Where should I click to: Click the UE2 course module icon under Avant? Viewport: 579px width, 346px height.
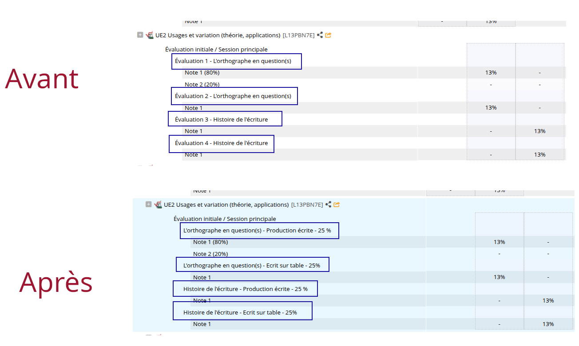point(150,35)
